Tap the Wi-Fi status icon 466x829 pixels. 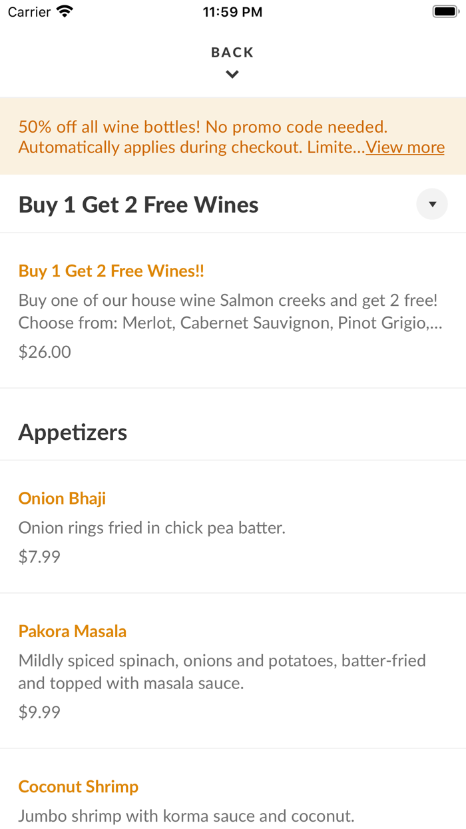click(x=64, y=11)
